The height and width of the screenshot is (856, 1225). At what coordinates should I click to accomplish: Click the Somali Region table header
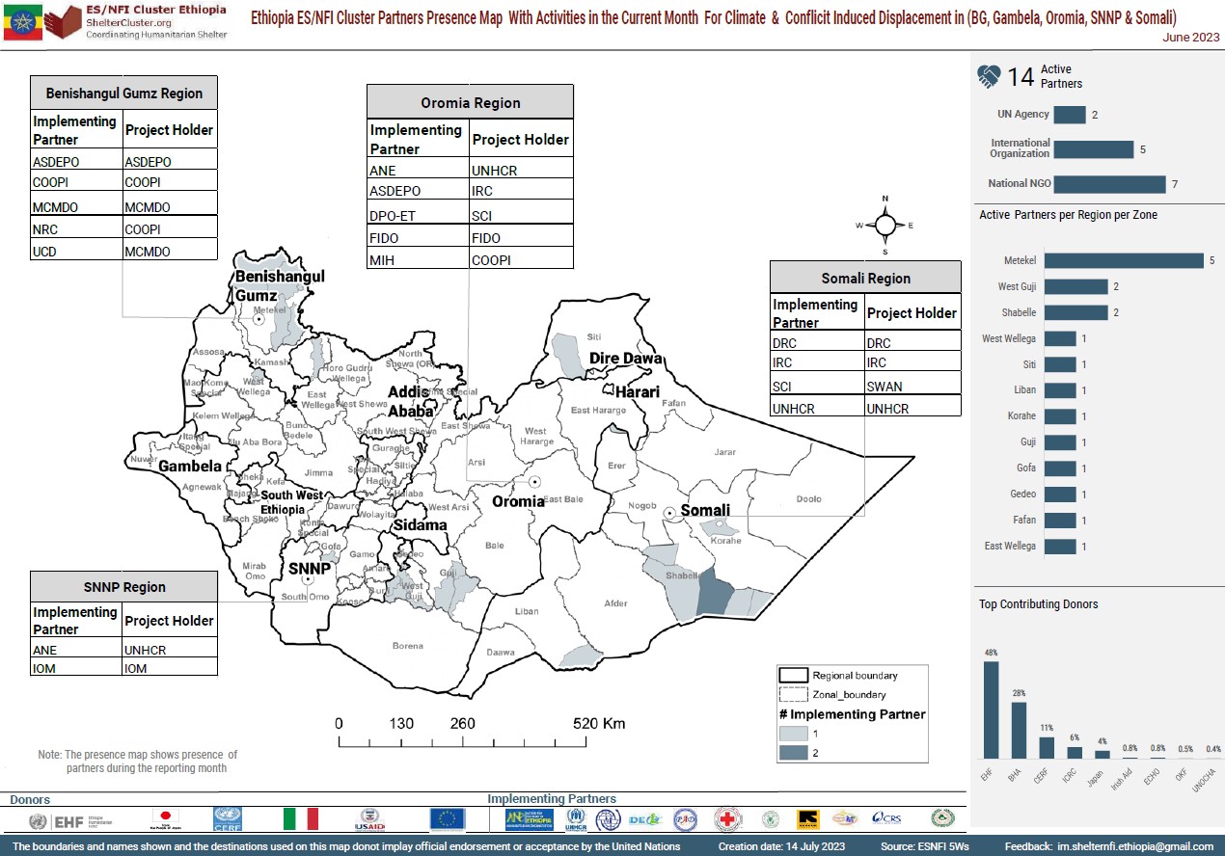coord(866,278)
